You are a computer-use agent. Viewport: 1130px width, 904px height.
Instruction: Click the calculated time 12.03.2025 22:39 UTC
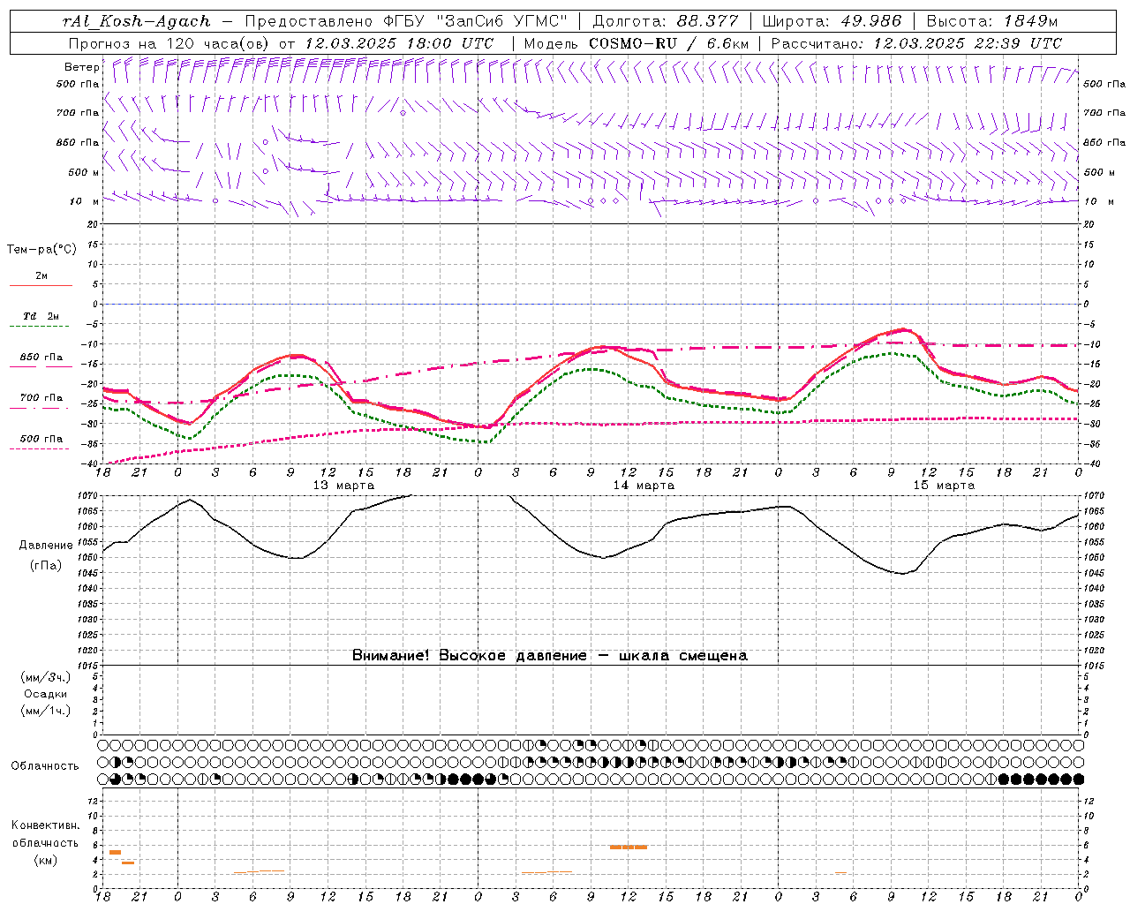(x=968, y=43)
